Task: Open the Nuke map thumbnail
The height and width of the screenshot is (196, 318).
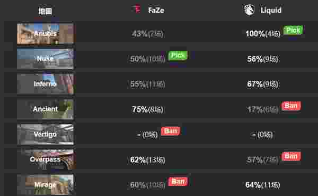Action: (45, 59)
